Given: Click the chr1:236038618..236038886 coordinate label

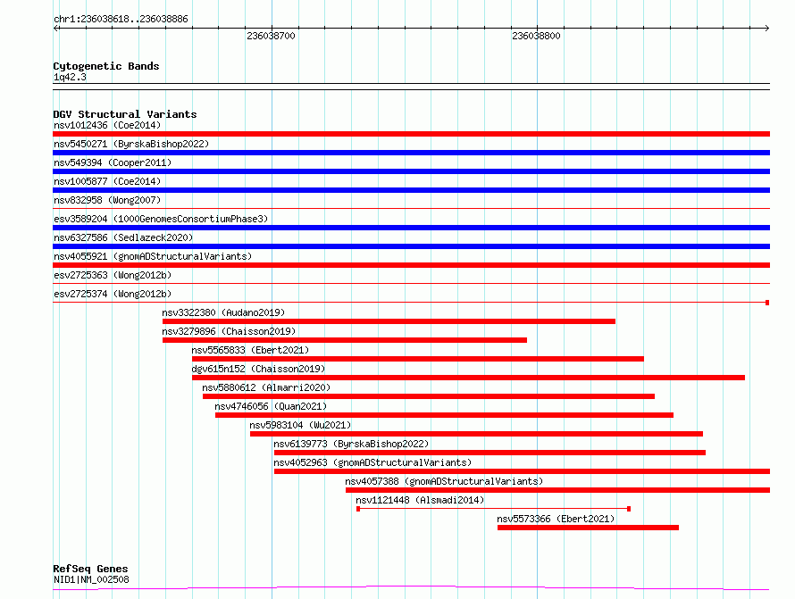Looking at the screenshot, I should (121, 20).
